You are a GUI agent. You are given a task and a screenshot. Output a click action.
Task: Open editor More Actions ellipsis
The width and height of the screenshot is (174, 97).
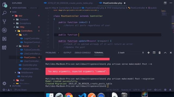(x=171, y=3)
